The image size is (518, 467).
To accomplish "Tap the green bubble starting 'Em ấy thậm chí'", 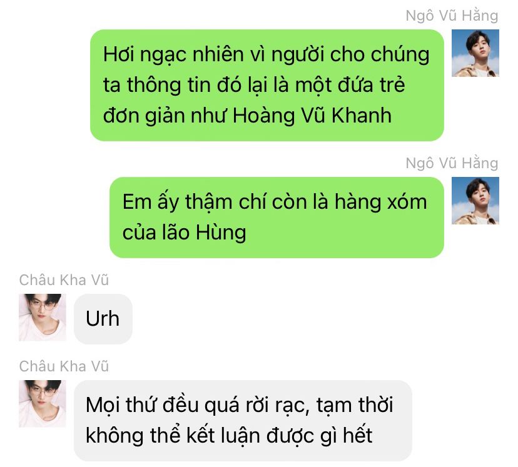I will [277, 218].
